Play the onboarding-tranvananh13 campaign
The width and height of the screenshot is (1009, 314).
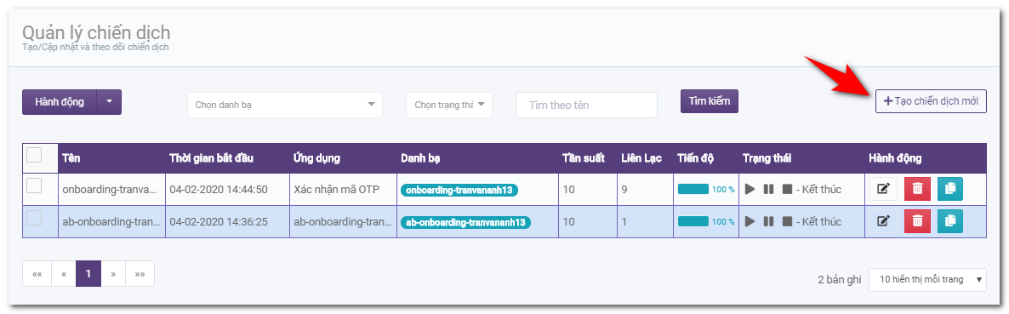(x=750, y=189)
